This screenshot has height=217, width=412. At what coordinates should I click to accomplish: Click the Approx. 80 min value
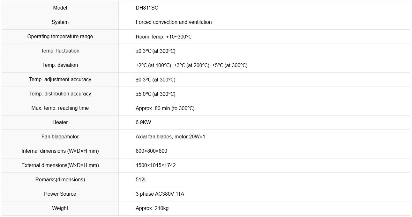pyautogui.click(x=165, y=108)
